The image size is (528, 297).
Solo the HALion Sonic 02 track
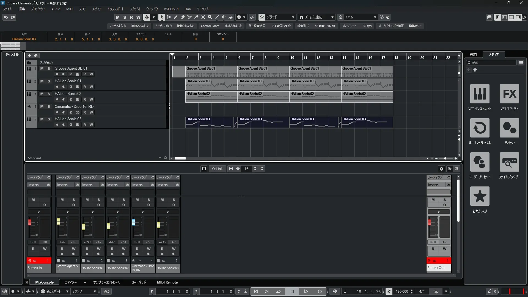point(49,94)
